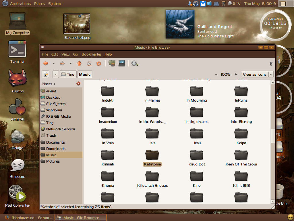
Task: Click the Back arrow in the toolbar
Action: [45, 63]
